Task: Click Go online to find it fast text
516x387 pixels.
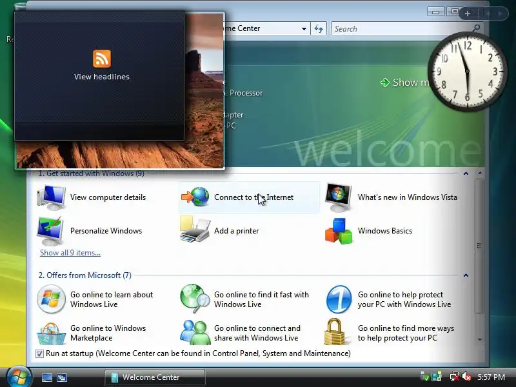Action: 261,299
